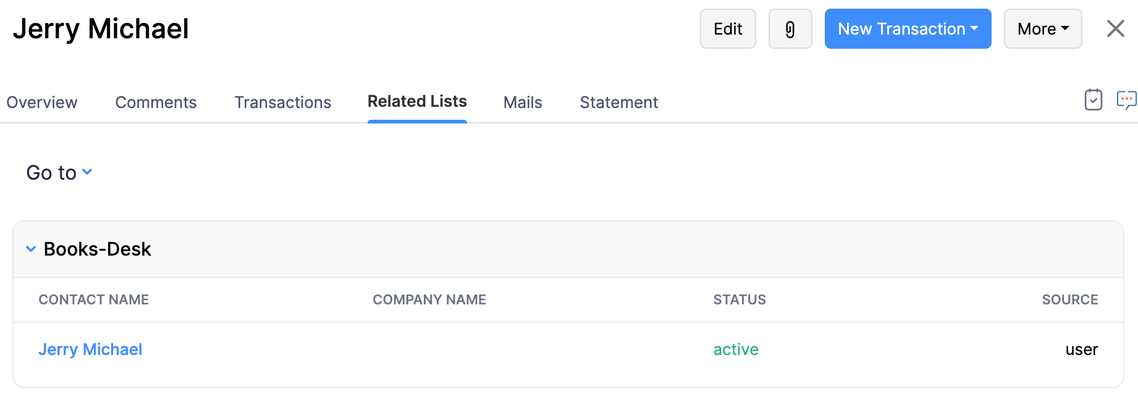Click the active status label
This screenshot has height=405, width=1138.
click(736, 349)
